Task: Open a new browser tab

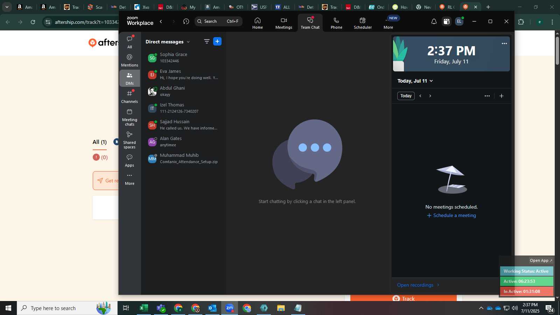Action: 488,7
